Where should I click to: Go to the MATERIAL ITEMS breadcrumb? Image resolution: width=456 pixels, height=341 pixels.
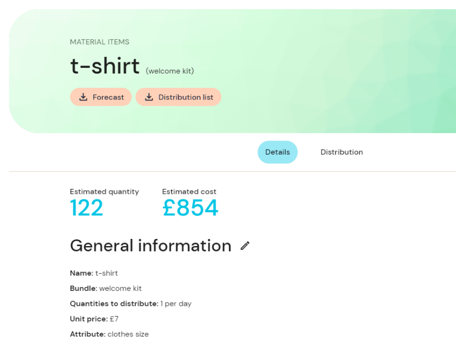tap(100, 42)
